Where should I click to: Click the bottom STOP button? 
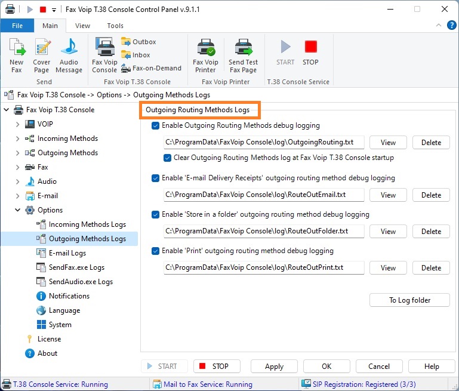pos(217,367)
